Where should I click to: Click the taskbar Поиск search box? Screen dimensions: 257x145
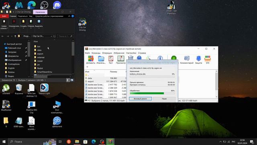(32, 141)
